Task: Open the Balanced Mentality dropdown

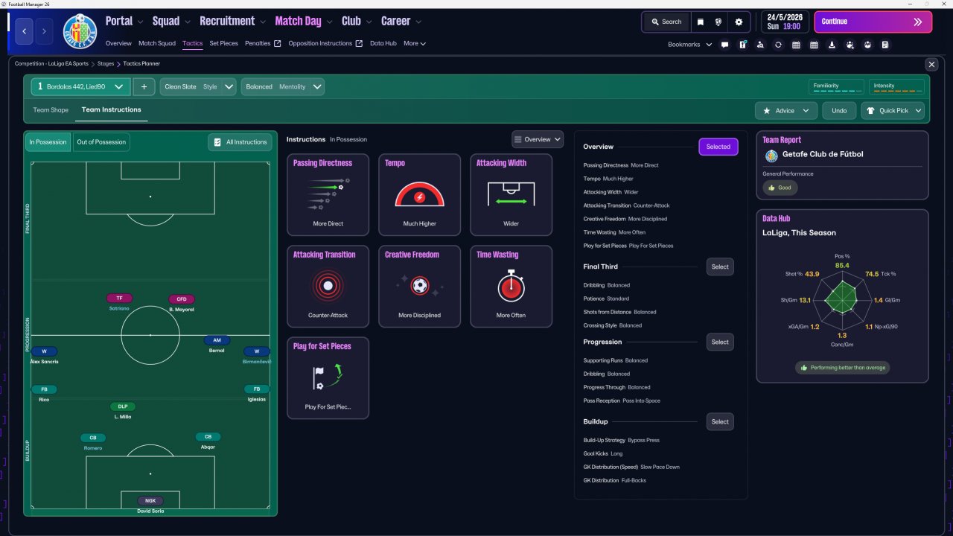Action: [282, 86]
